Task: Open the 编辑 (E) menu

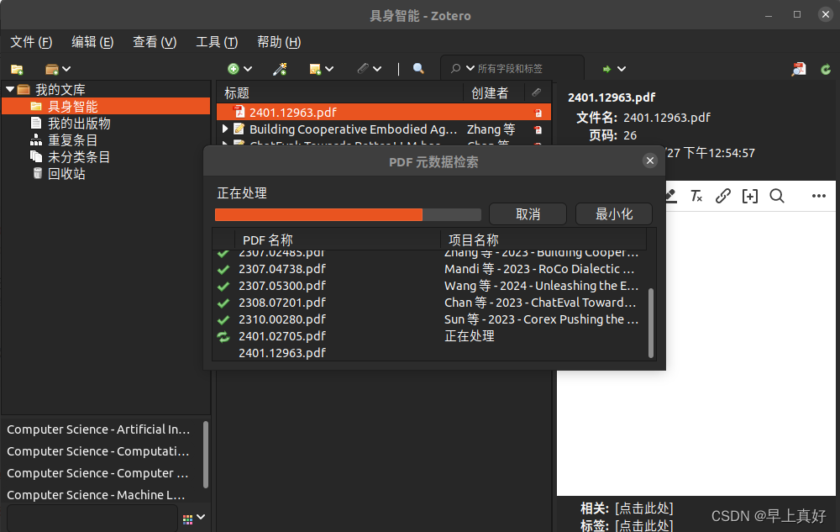Action: (92, 42)
